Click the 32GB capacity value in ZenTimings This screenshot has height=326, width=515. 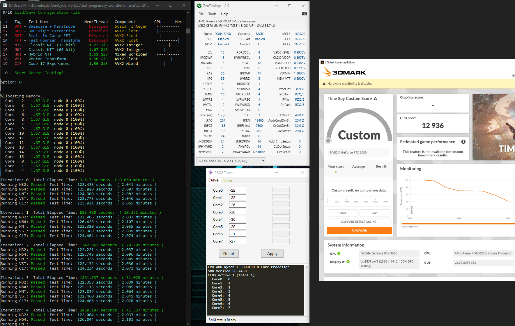(259, 34)
